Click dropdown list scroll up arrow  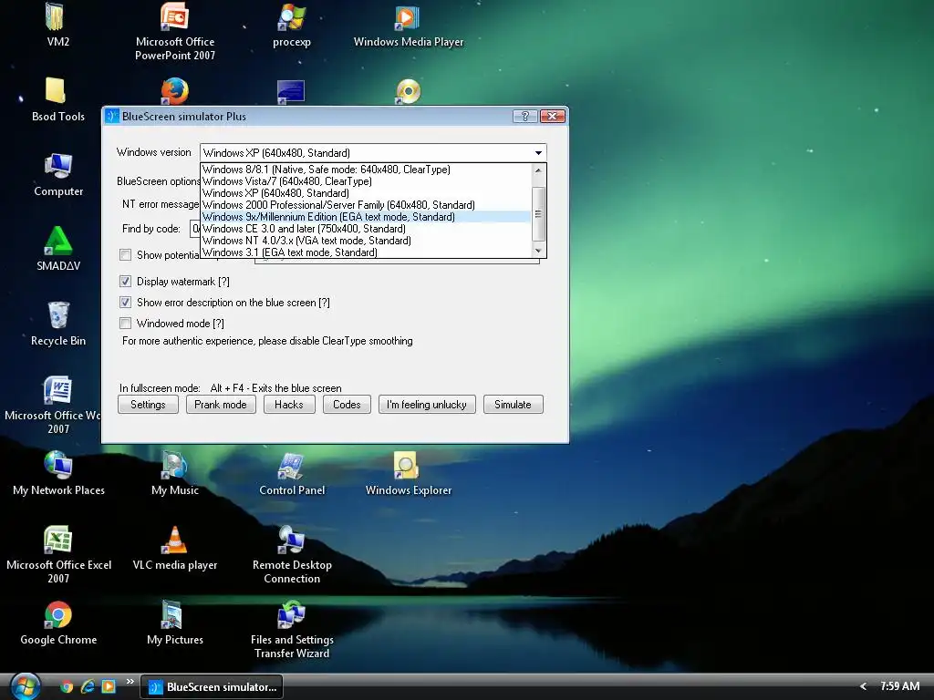tap(538, 170)
